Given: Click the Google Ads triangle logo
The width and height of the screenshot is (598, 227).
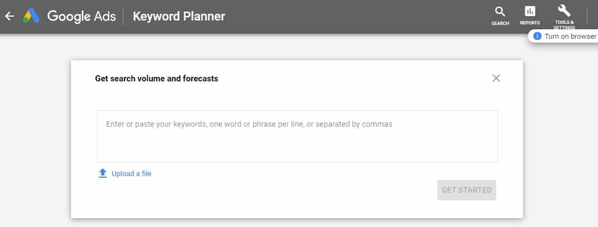Looking at the screenshot, I should [x=31, y=17].
